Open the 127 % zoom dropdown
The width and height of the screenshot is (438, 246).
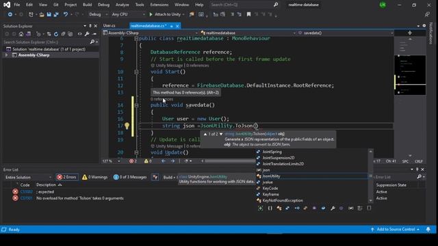[x=111, y=161]
